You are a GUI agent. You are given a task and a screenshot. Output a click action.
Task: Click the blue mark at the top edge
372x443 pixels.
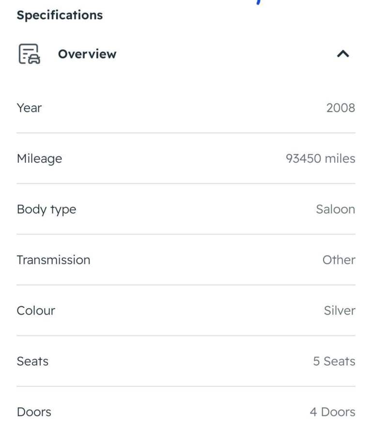259,2
